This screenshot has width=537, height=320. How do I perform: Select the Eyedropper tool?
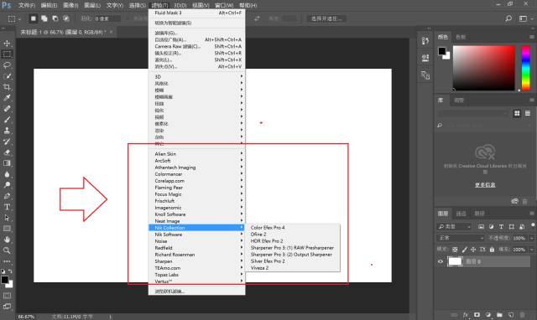pyautogui.click(x=7, y=98)
